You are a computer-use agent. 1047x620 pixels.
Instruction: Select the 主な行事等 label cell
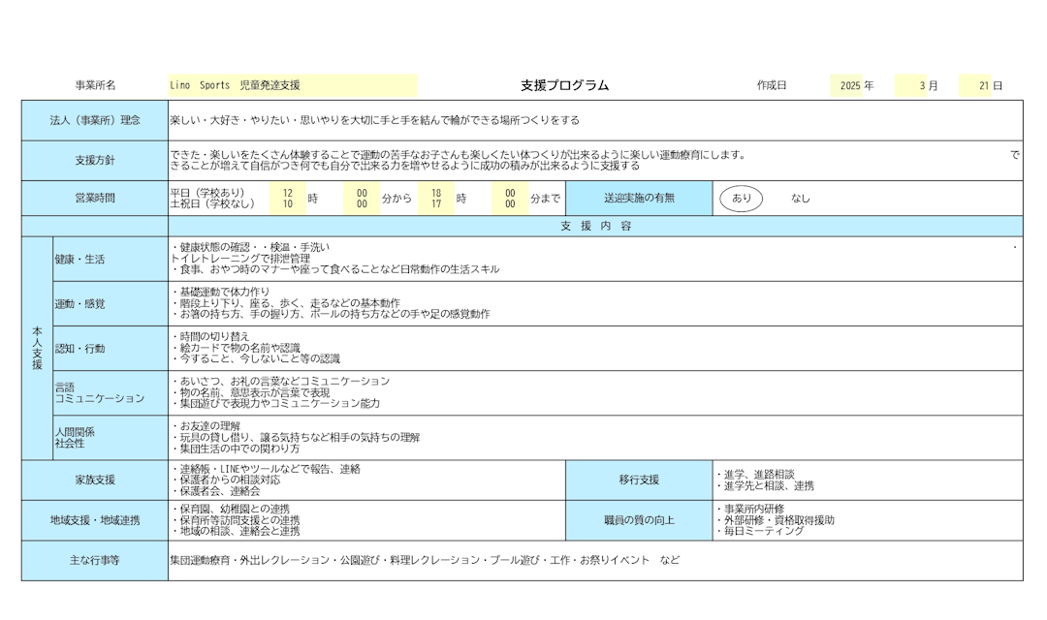pos(95,560)
